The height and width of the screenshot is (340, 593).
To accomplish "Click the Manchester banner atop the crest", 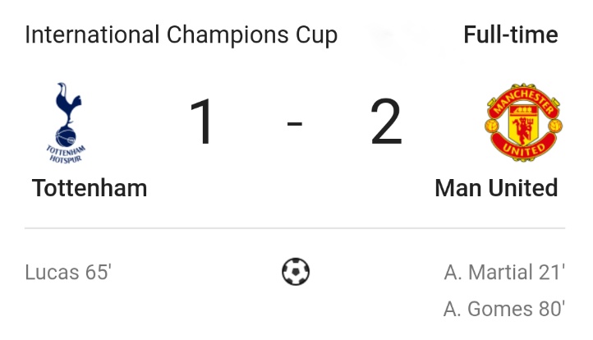I will tap(524, 97).
